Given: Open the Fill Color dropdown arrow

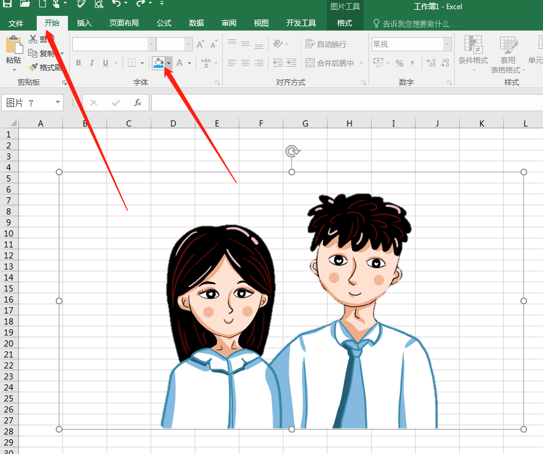Looking at the screenshot, I should pyautogui.click(x=168, y=63).
